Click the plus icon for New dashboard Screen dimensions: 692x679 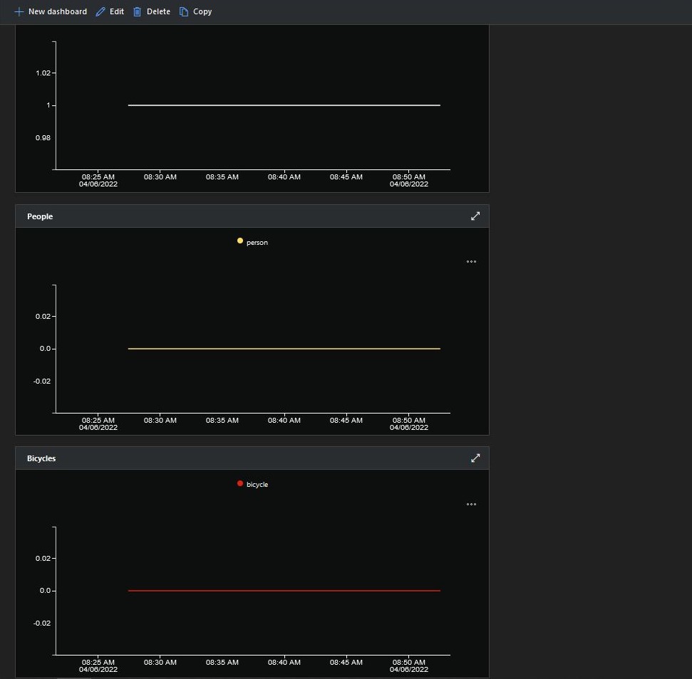[19, 12]
